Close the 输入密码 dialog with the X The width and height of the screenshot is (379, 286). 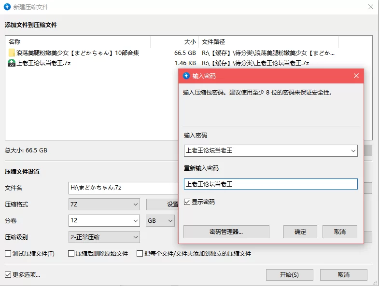pos(356,76)
